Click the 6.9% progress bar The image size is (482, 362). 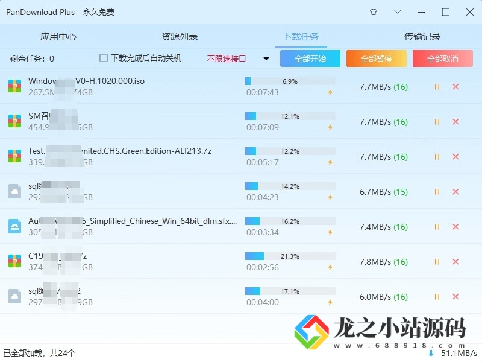tap(290, 81)
